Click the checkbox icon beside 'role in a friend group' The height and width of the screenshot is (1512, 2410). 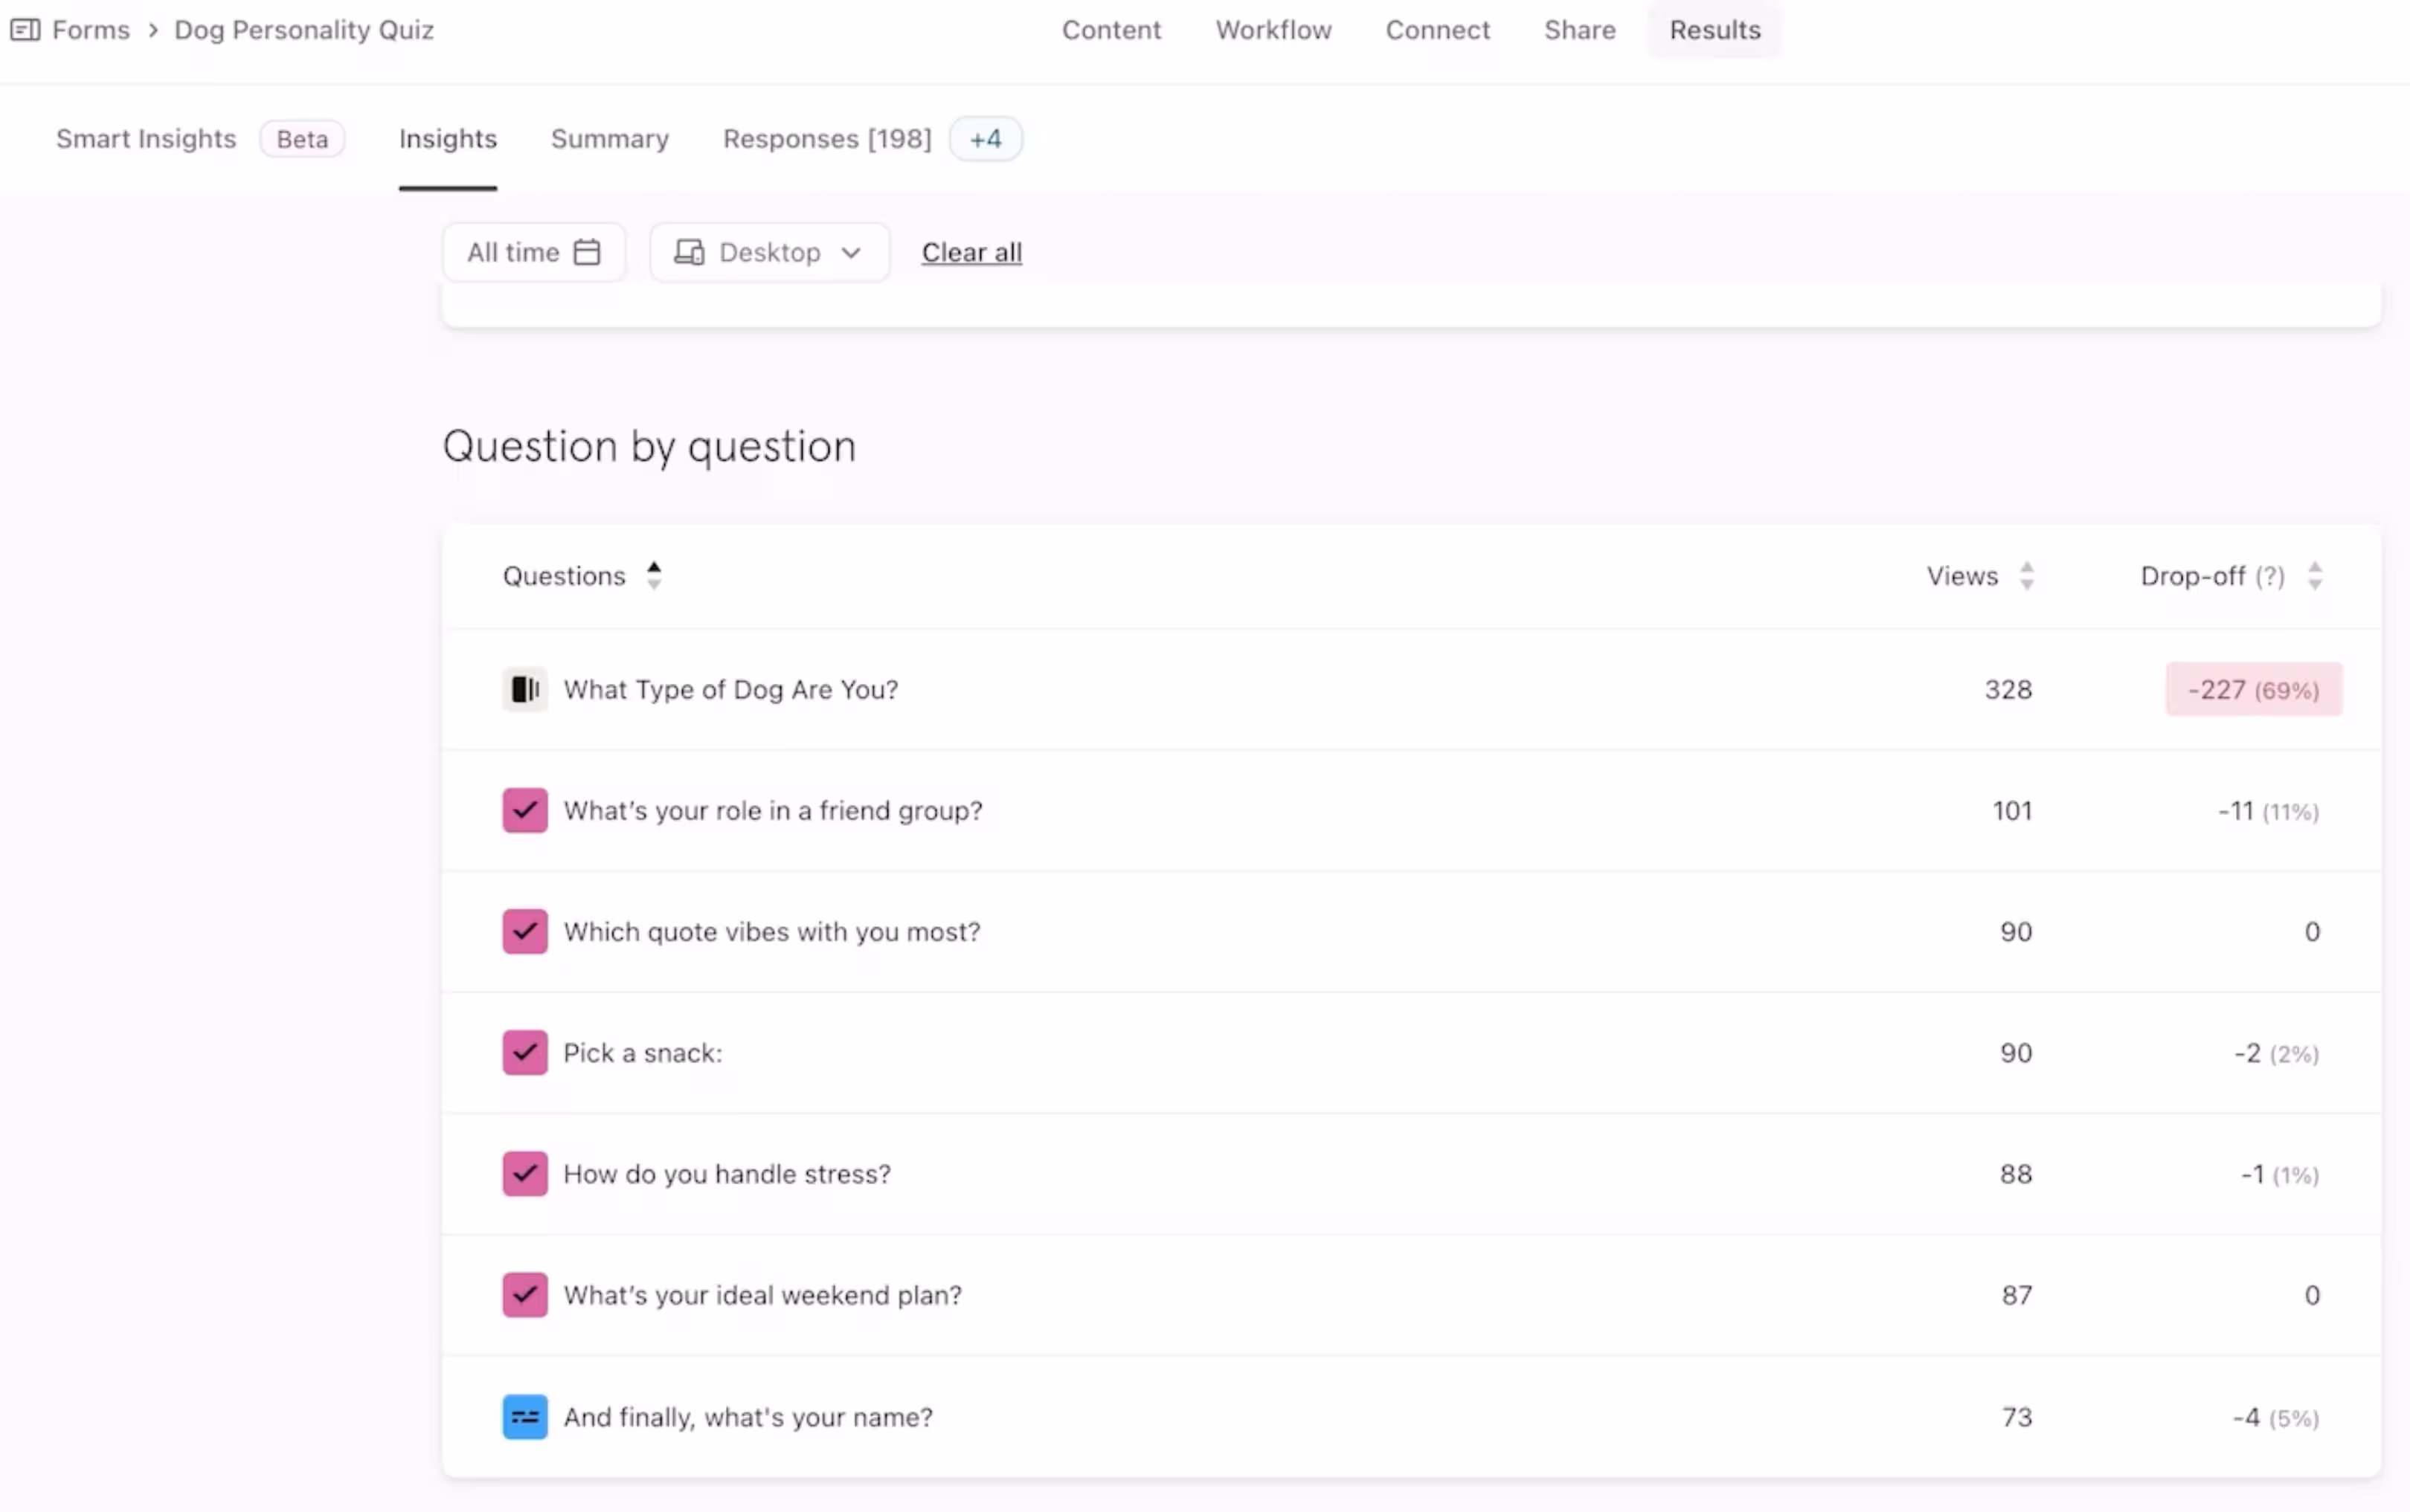(x=524, y=810)
